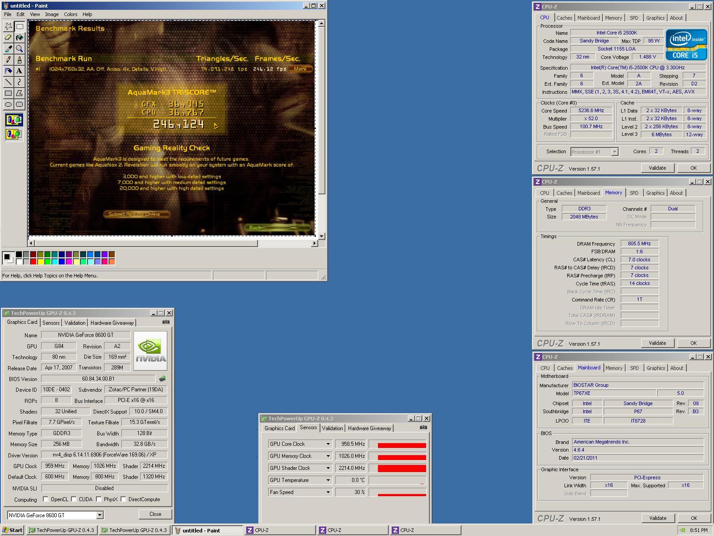Screen dimensions: 714x536
Task: Click the Start button
Action: pyautogui.click(x=12, y=530)
